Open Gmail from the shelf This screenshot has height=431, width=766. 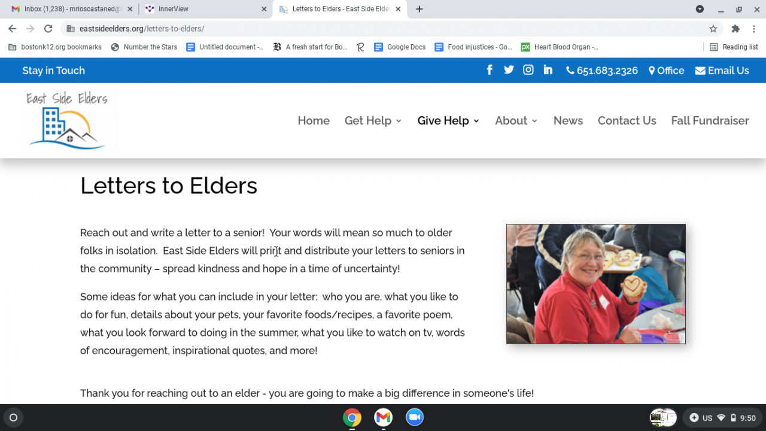tap(384, 417)
